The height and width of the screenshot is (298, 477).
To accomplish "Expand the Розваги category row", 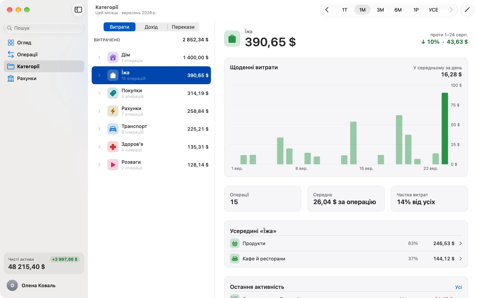I will (99, 165).
